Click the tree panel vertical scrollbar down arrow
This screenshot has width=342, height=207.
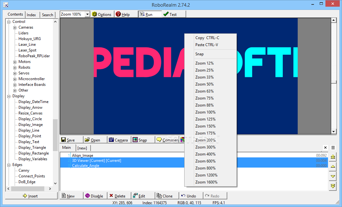pos(55,183)
